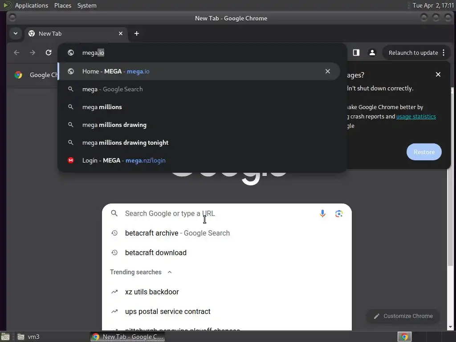Click the Google Chrome infobar icon

(18, 75)
